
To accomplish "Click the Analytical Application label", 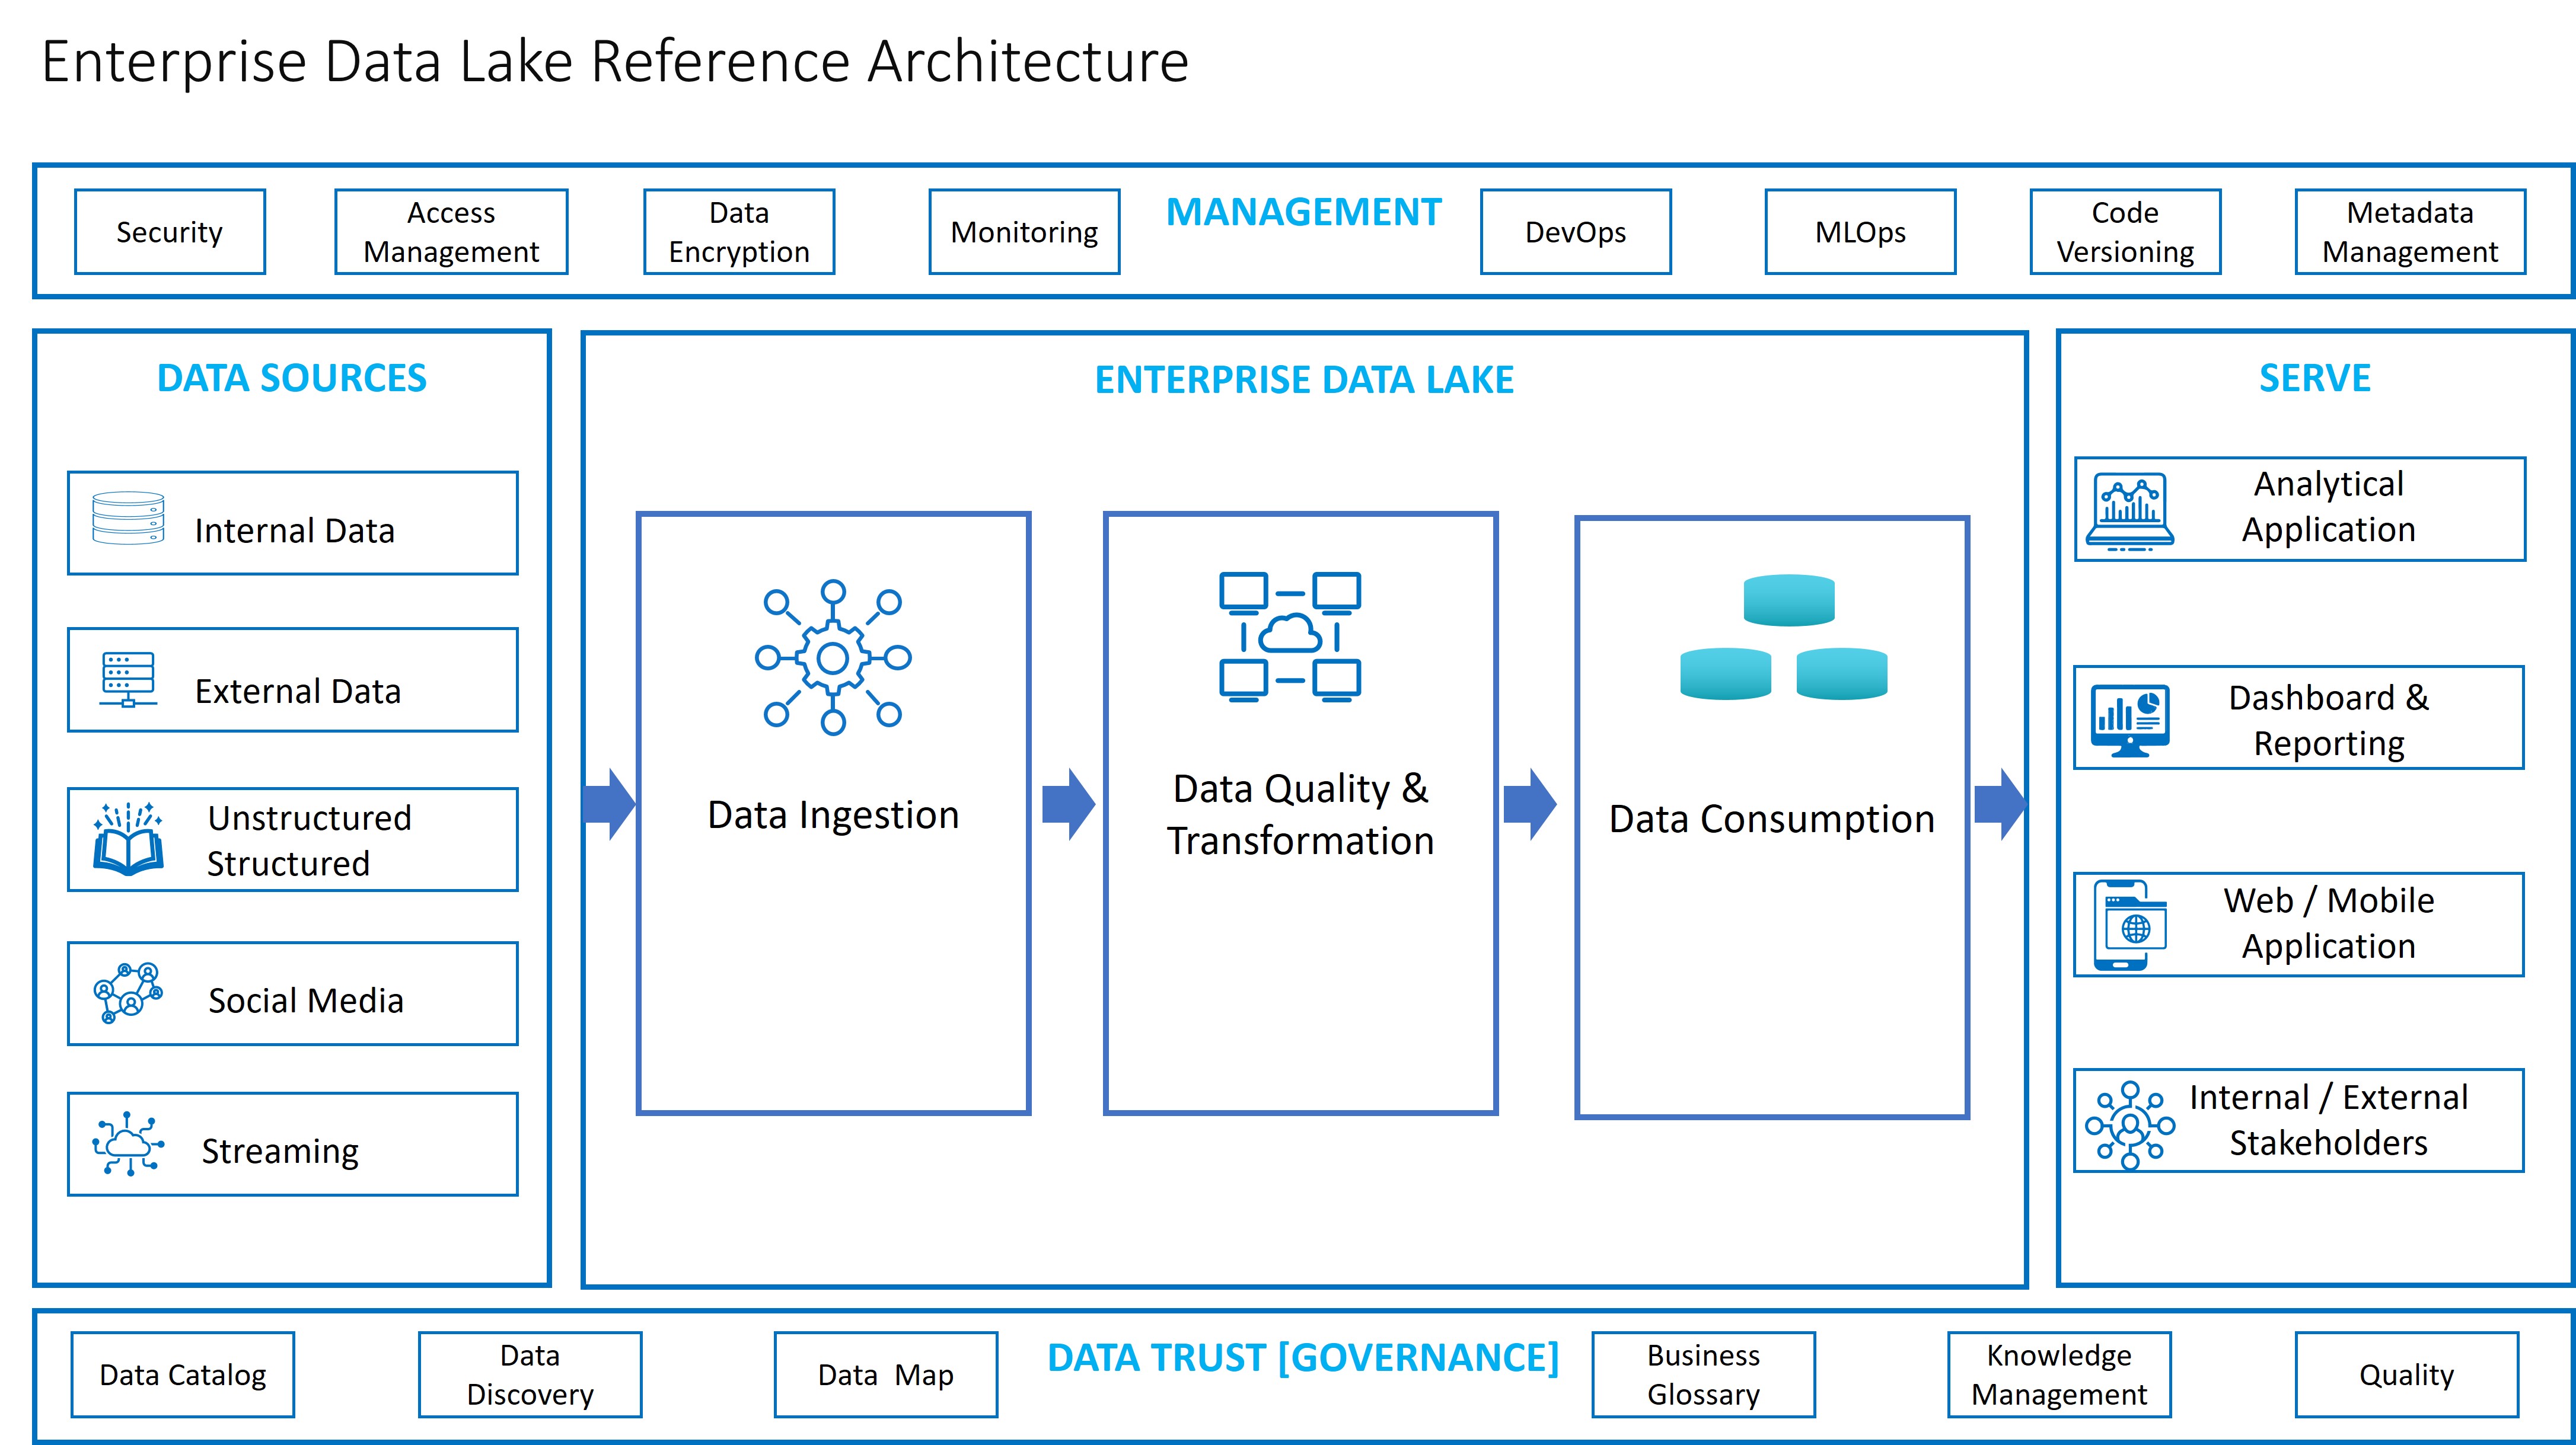I will pos(2329,507).
